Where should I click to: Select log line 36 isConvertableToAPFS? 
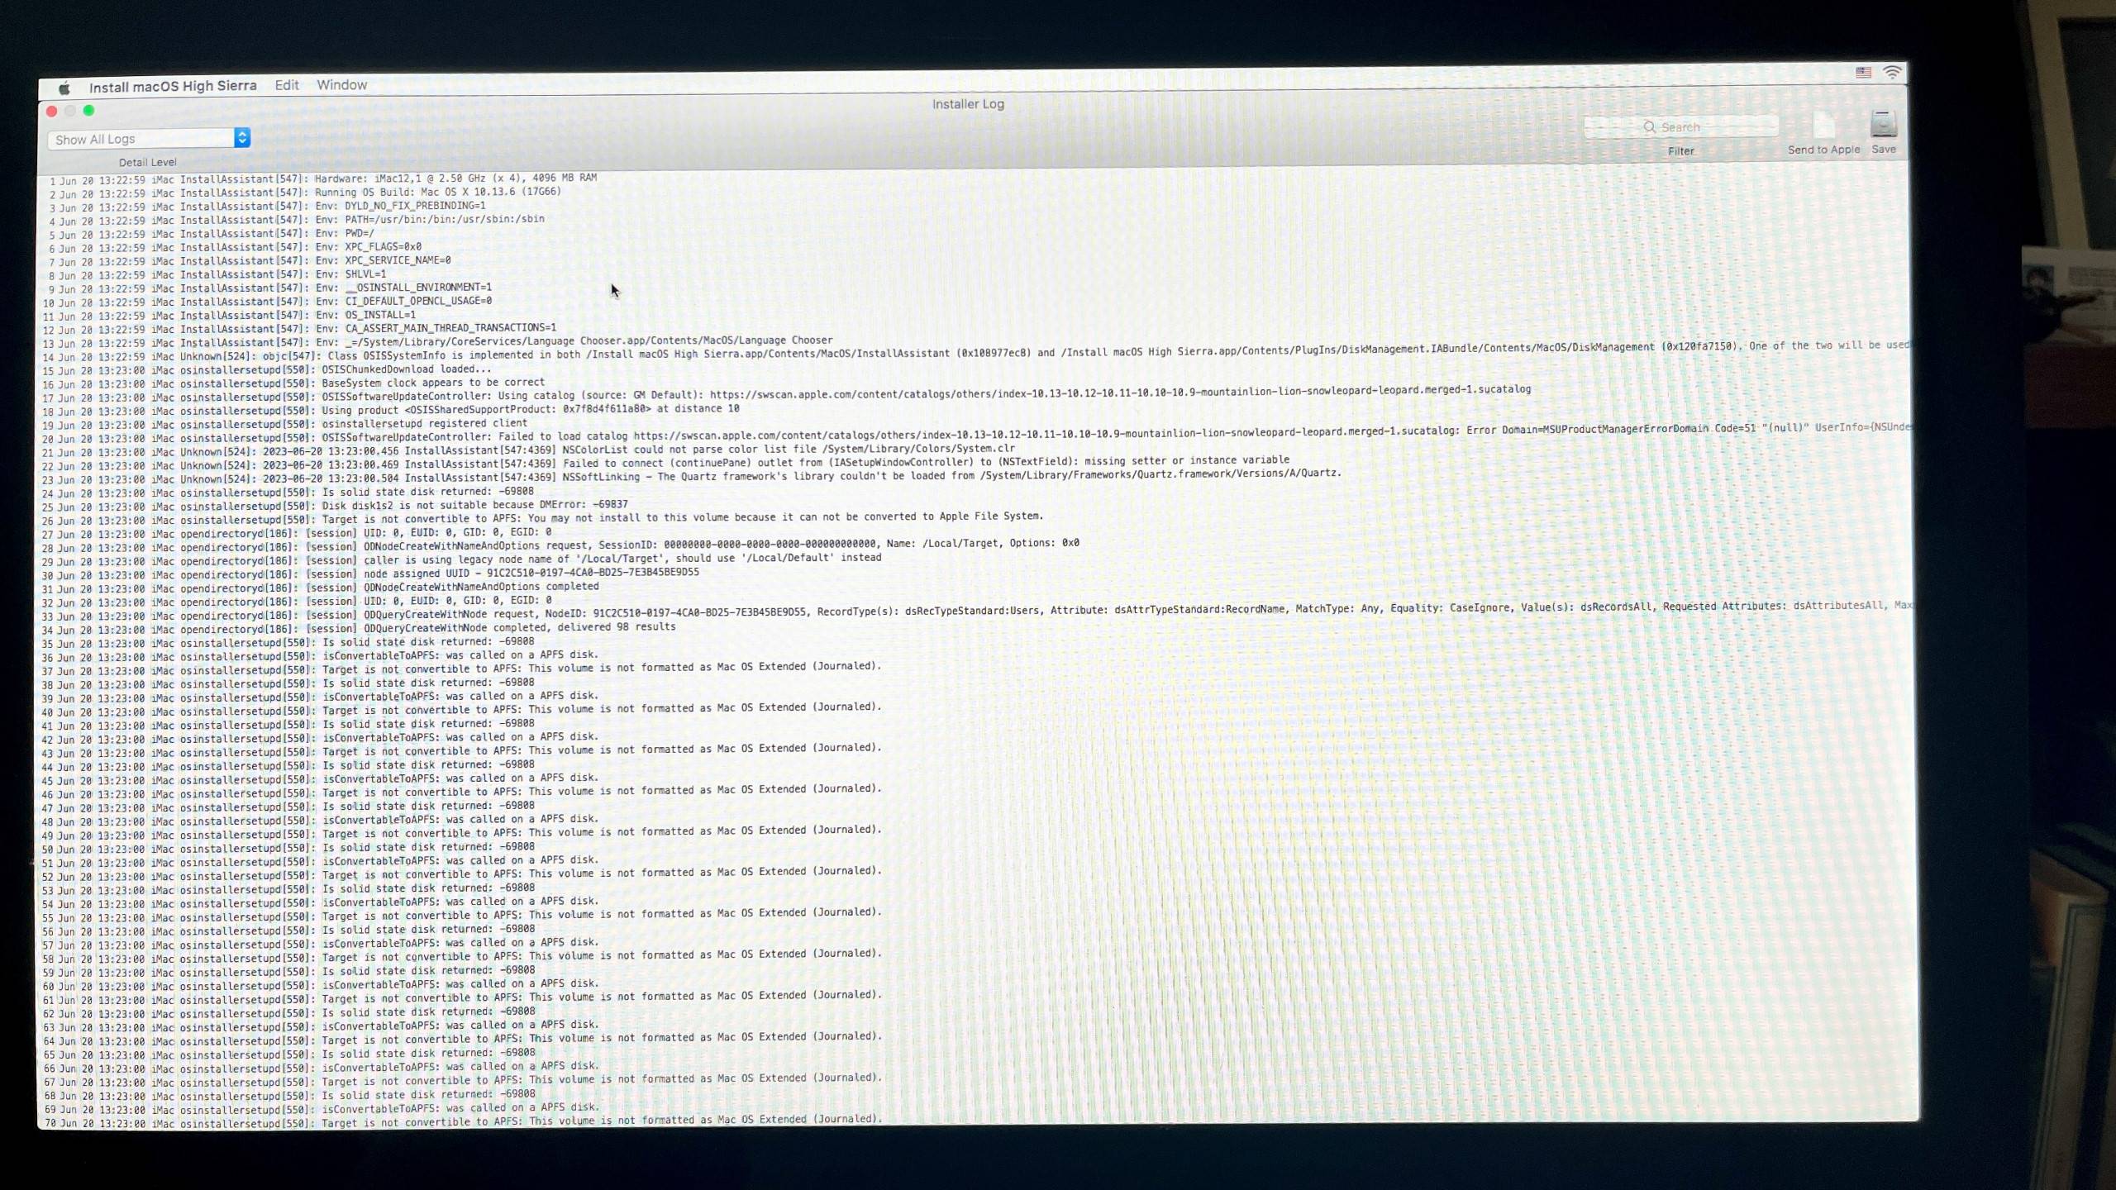[x=321, y=657]
